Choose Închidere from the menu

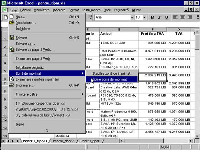pos(47,29)
